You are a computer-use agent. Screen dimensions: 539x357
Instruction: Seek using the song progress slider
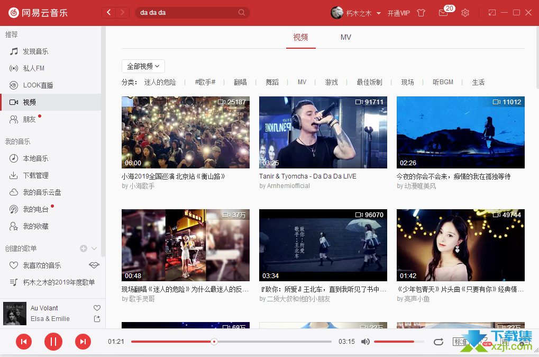231,342
